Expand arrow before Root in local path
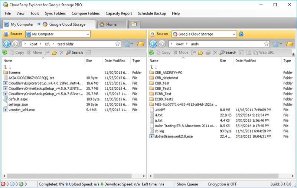297x188 pixels. click(x=25, y=44)
